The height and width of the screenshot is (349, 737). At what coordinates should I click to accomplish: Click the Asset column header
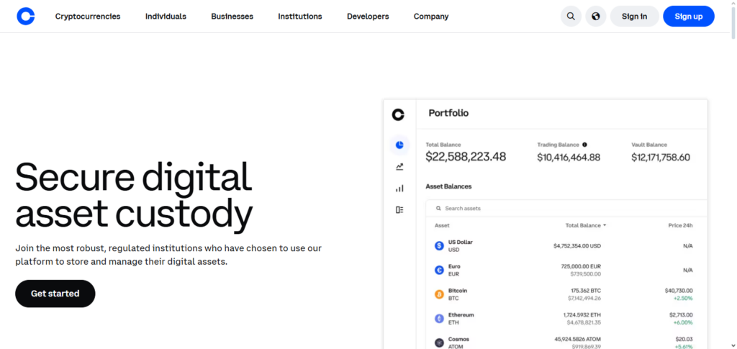tap(442, 225)
